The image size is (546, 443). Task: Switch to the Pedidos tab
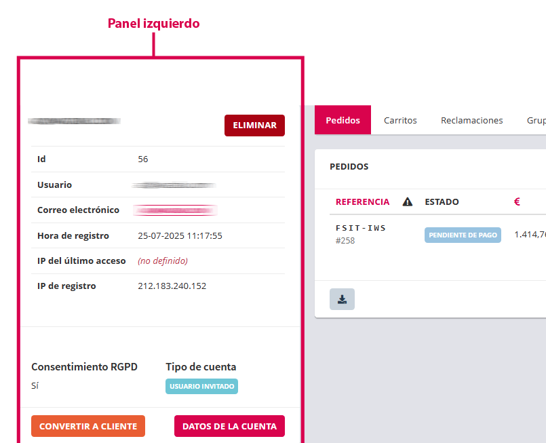pos(343,120)
